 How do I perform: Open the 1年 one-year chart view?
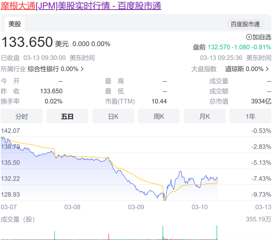point(250,116)
